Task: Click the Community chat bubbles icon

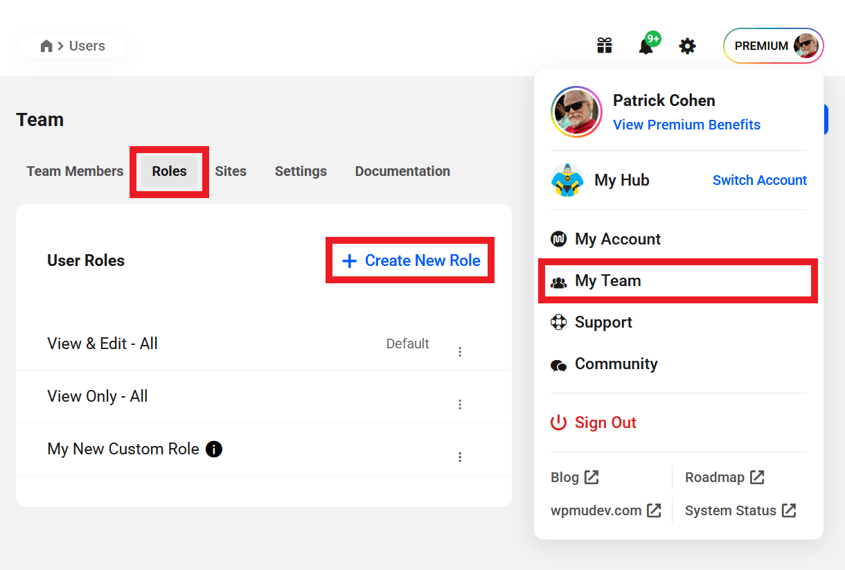Action: [558, 365]
